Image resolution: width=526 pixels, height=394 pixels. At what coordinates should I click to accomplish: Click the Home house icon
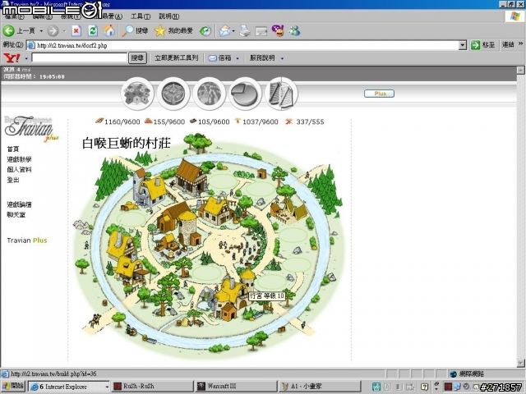pos(109,31)
